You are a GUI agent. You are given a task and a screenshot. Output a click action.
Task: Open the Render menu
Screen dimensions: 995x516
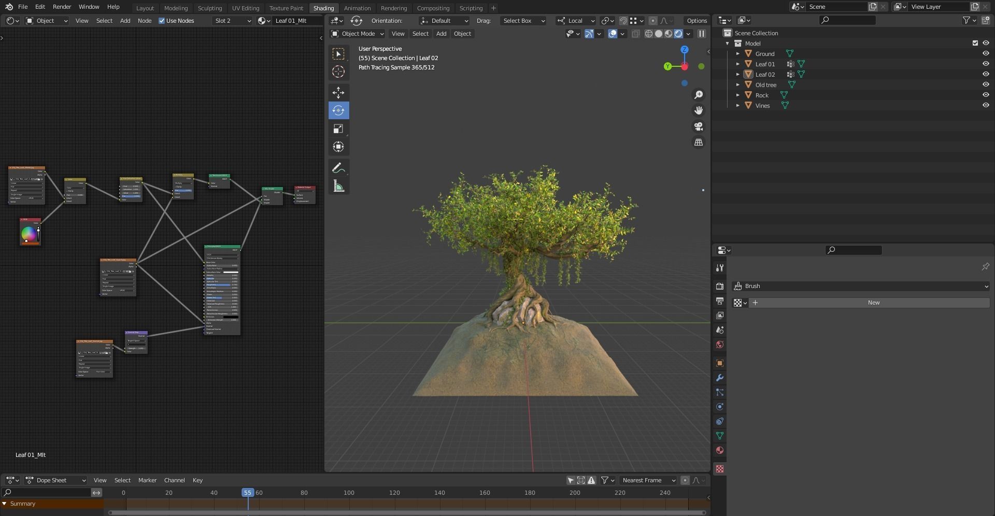62,7
